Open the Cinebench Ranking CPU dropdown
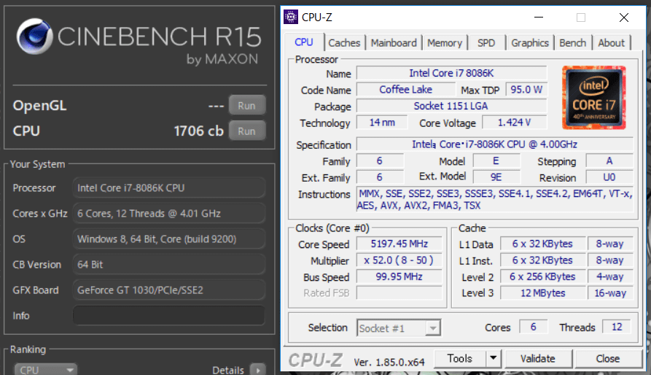 tap(46, 369)
